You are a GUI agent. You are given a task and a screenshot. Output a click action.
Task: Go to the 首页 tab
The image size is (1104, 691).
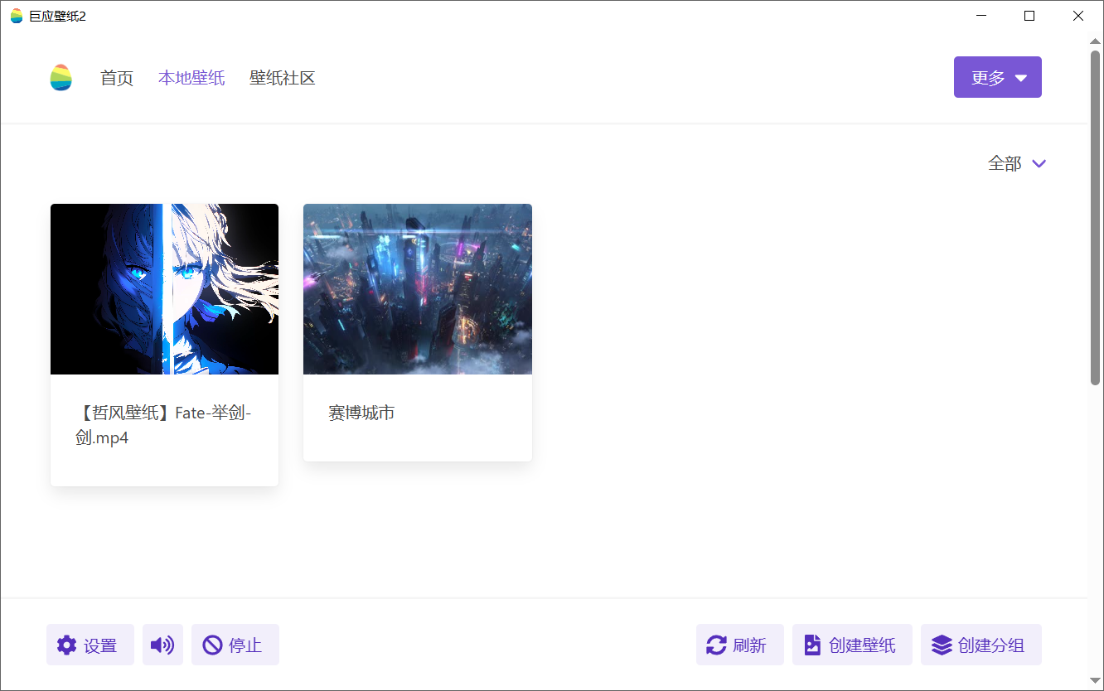117,78
